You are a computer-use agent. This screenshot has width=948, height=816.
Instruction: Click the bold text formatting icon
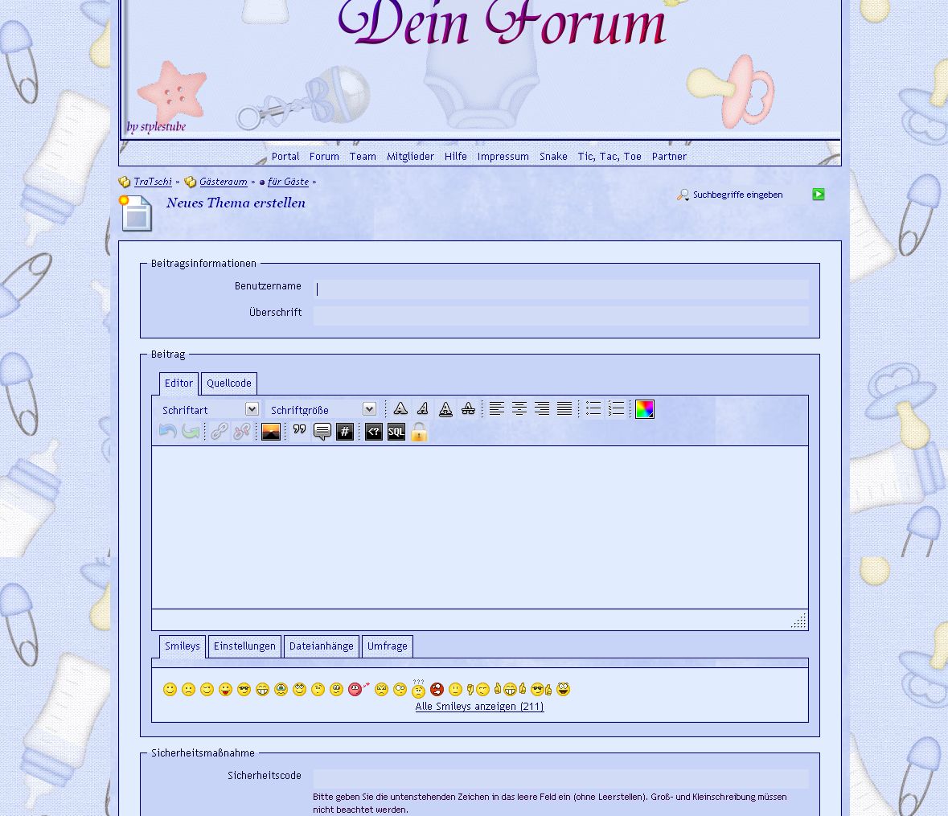pos(400,409)
